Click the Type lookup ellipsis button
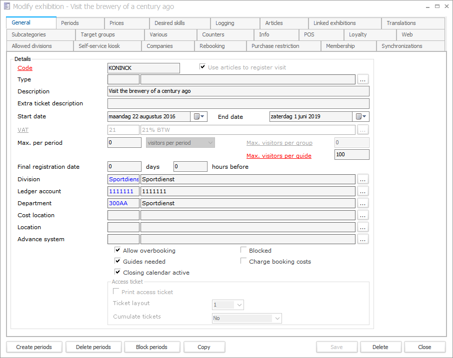453x358 pixels. 363,79
